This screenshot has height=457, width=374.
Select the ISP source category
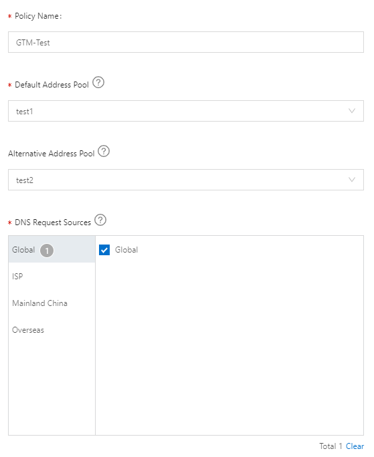52,276
